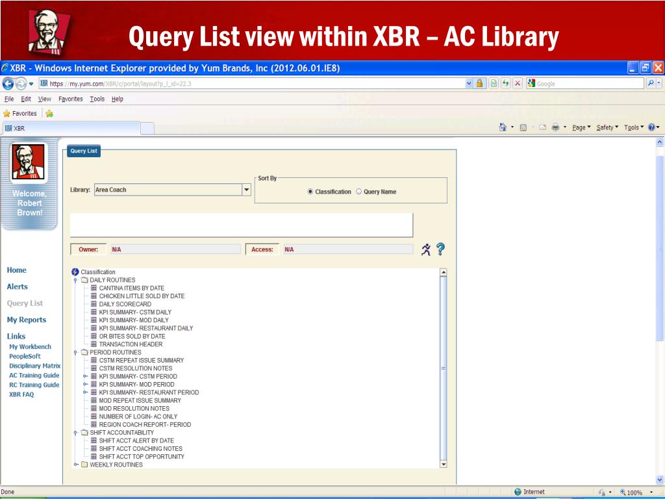Select the XBR browser tab
The width and height of the screenshot is (665, 499).
tap(71, 128)
